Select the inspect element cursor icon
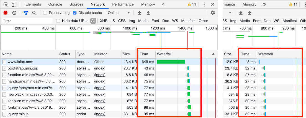306x118 pixels. point(6,4)
